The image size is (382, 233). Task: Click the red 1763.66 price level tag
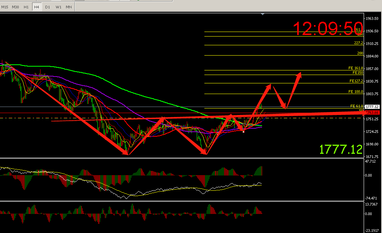[x=372, y=113]
